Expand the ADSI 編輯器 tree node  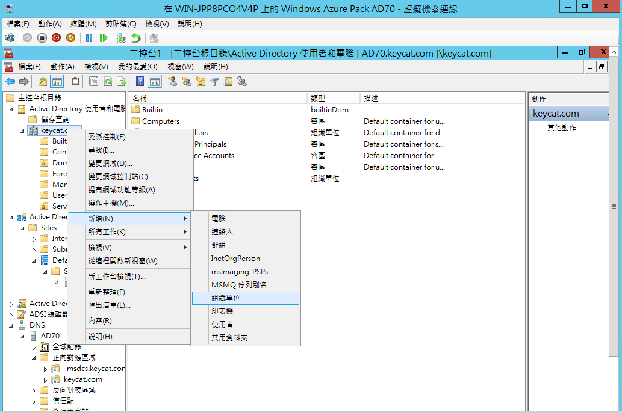(11, 315)
